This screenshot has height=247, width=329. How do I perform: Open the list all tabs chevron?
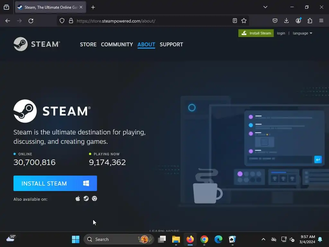(x=265, y=7)
